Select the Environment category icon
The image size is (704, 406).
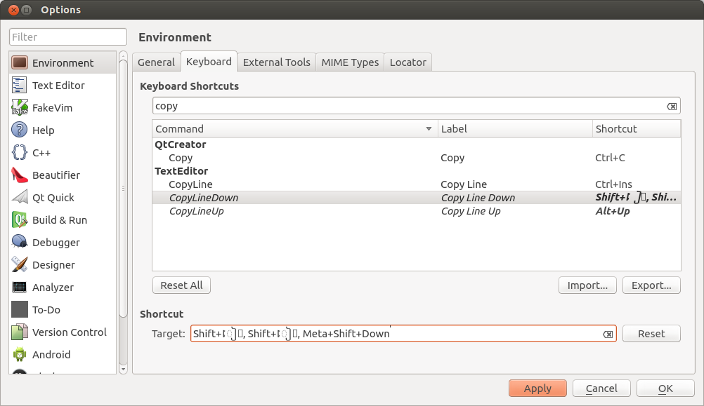[20, 62]
